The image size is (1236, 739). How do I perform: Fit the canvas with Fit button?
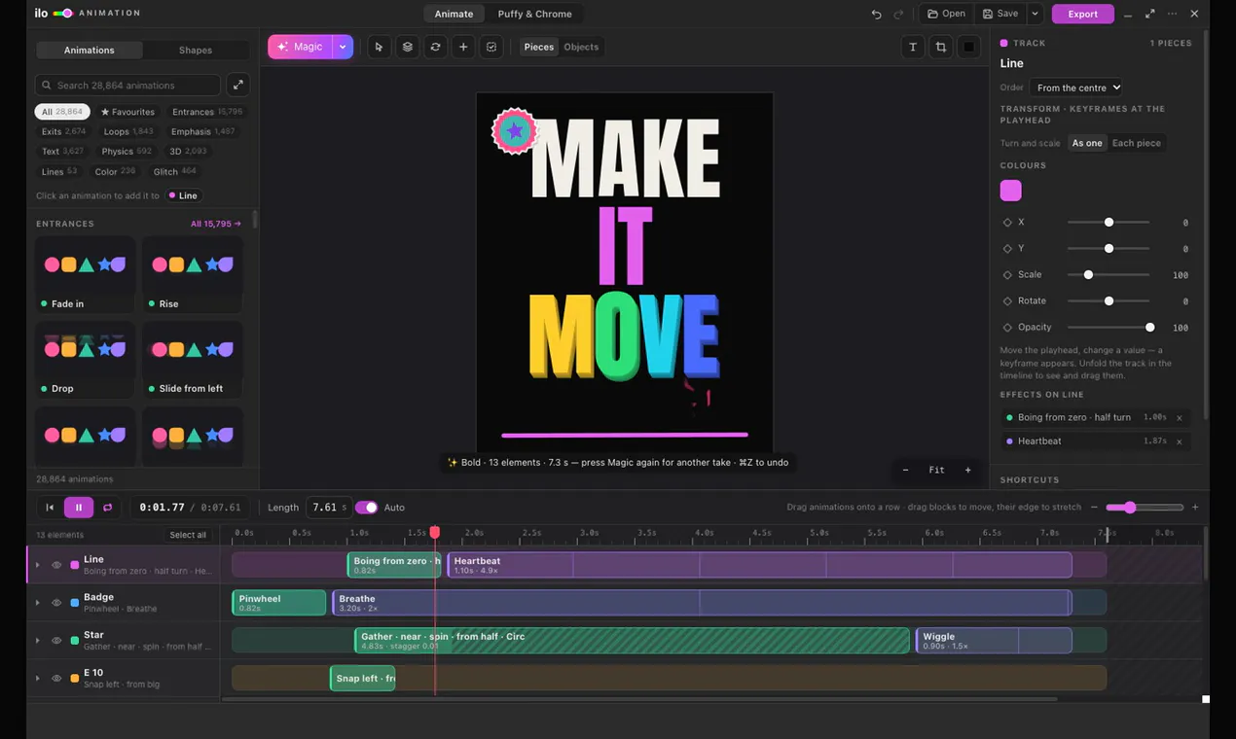[x=936, y=470]
